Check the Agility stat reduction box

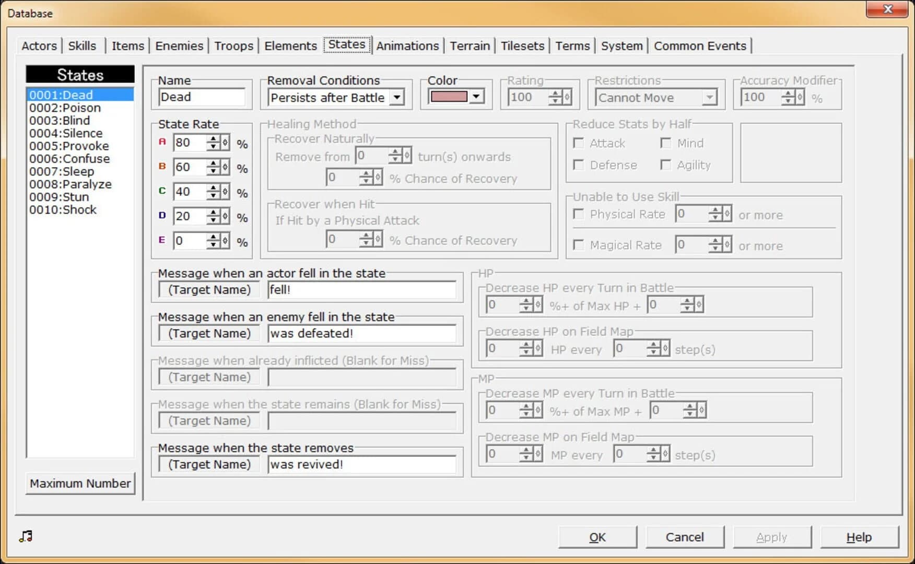pos(666,165)
